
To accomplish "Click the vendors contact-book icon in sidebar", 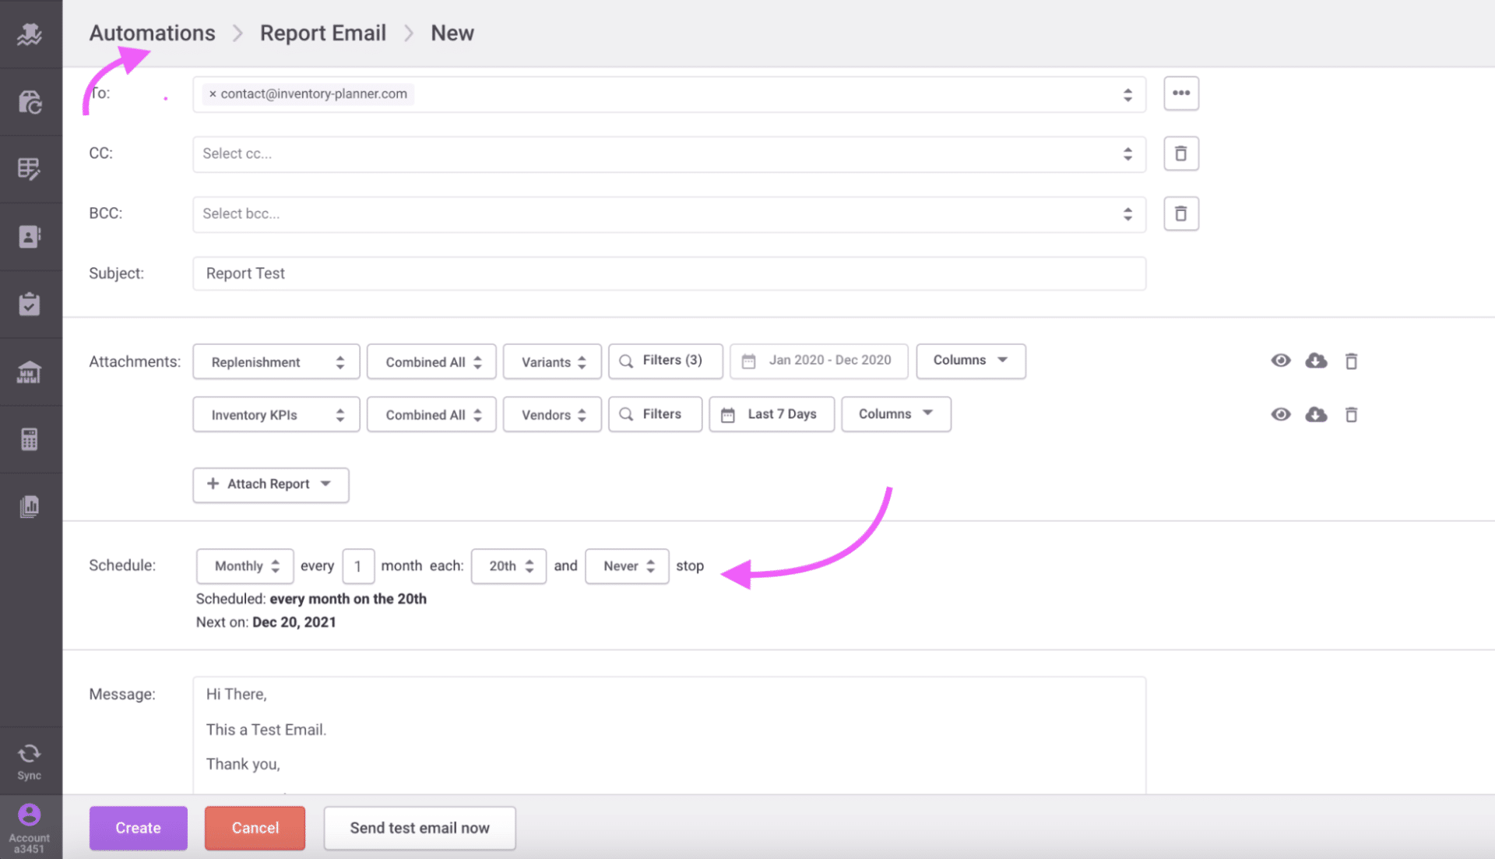I will click(30, 236).
